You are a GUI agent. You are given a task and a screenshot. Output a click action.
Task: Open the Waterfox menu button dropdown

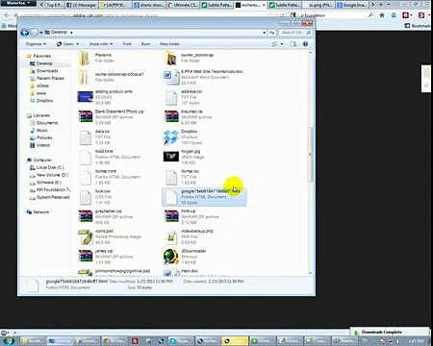click(18, 3)
